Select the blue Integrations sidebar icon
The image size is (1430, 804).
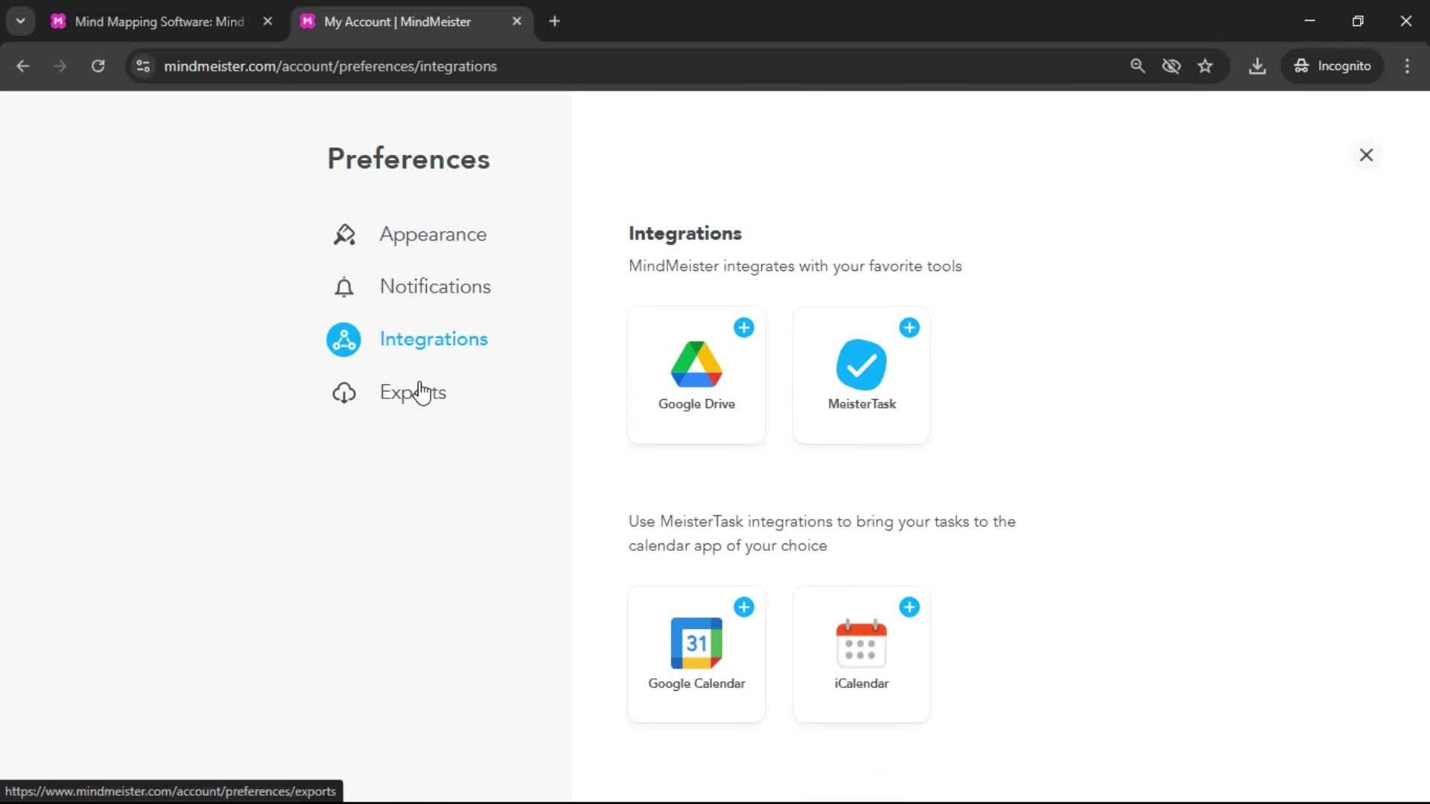tap(343, 339)
